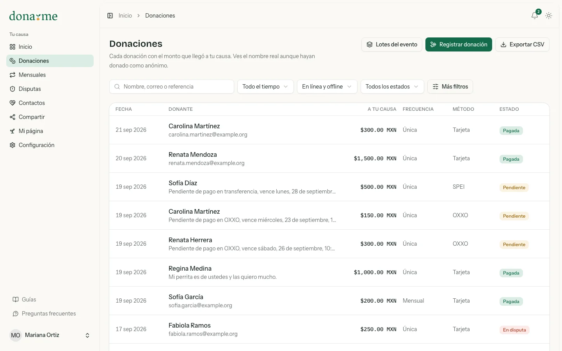Click Regina Medina's $1,000.00 MXN amount
This screenshot has height=351, width=562.
click(375, 272)
